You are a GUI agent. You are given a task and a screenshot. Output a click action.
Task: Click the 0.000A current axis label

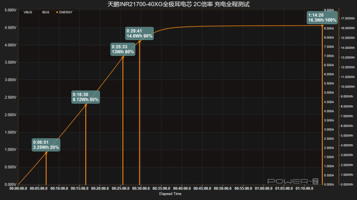point(329,184)
